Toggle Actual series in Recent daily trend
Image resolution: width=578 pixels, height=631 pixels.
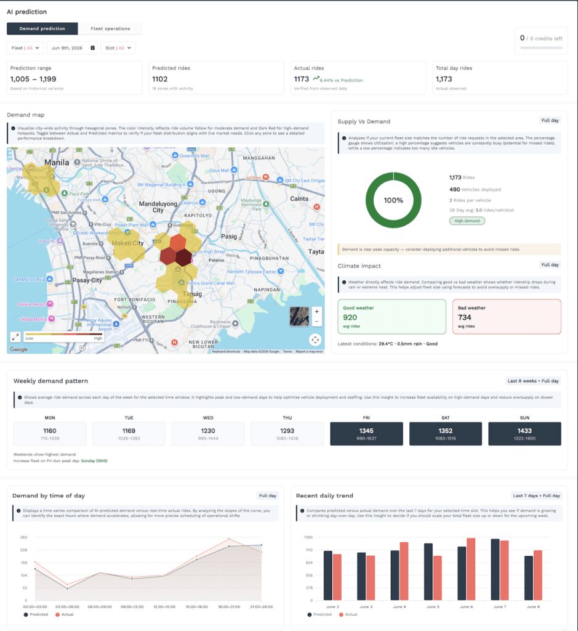348,614
